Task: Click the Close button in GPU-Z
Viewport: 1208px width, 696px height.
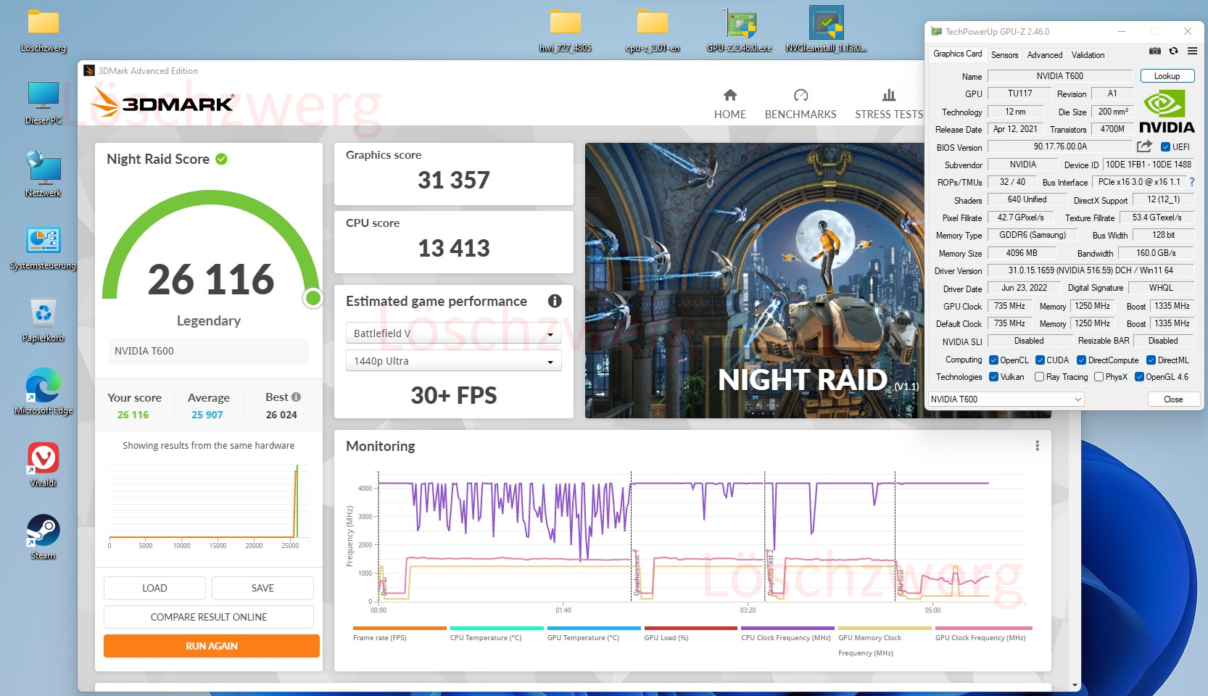Action: click(1173, 399)
